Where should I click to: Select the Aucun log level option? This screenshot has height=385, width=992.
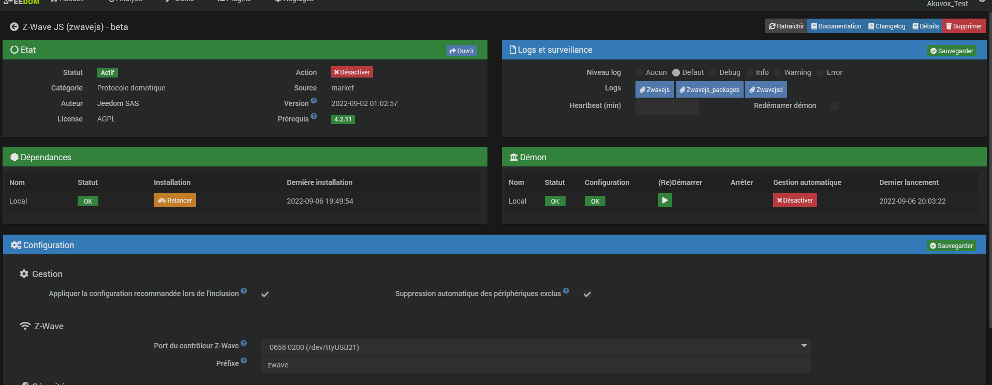coord(640,73)
